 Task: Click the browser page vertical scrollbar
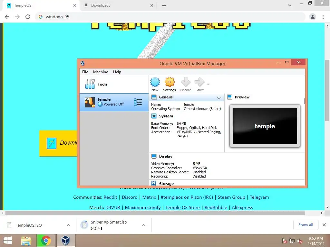pos(327,90)
